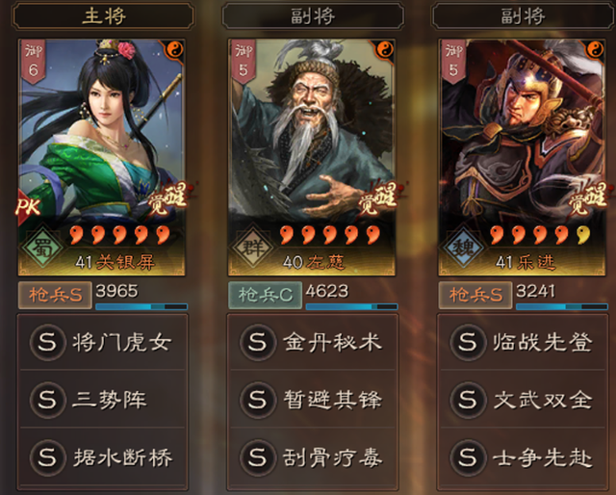Click the 4623 troop strength bar
616x495 pixels.
coord(351,306)
